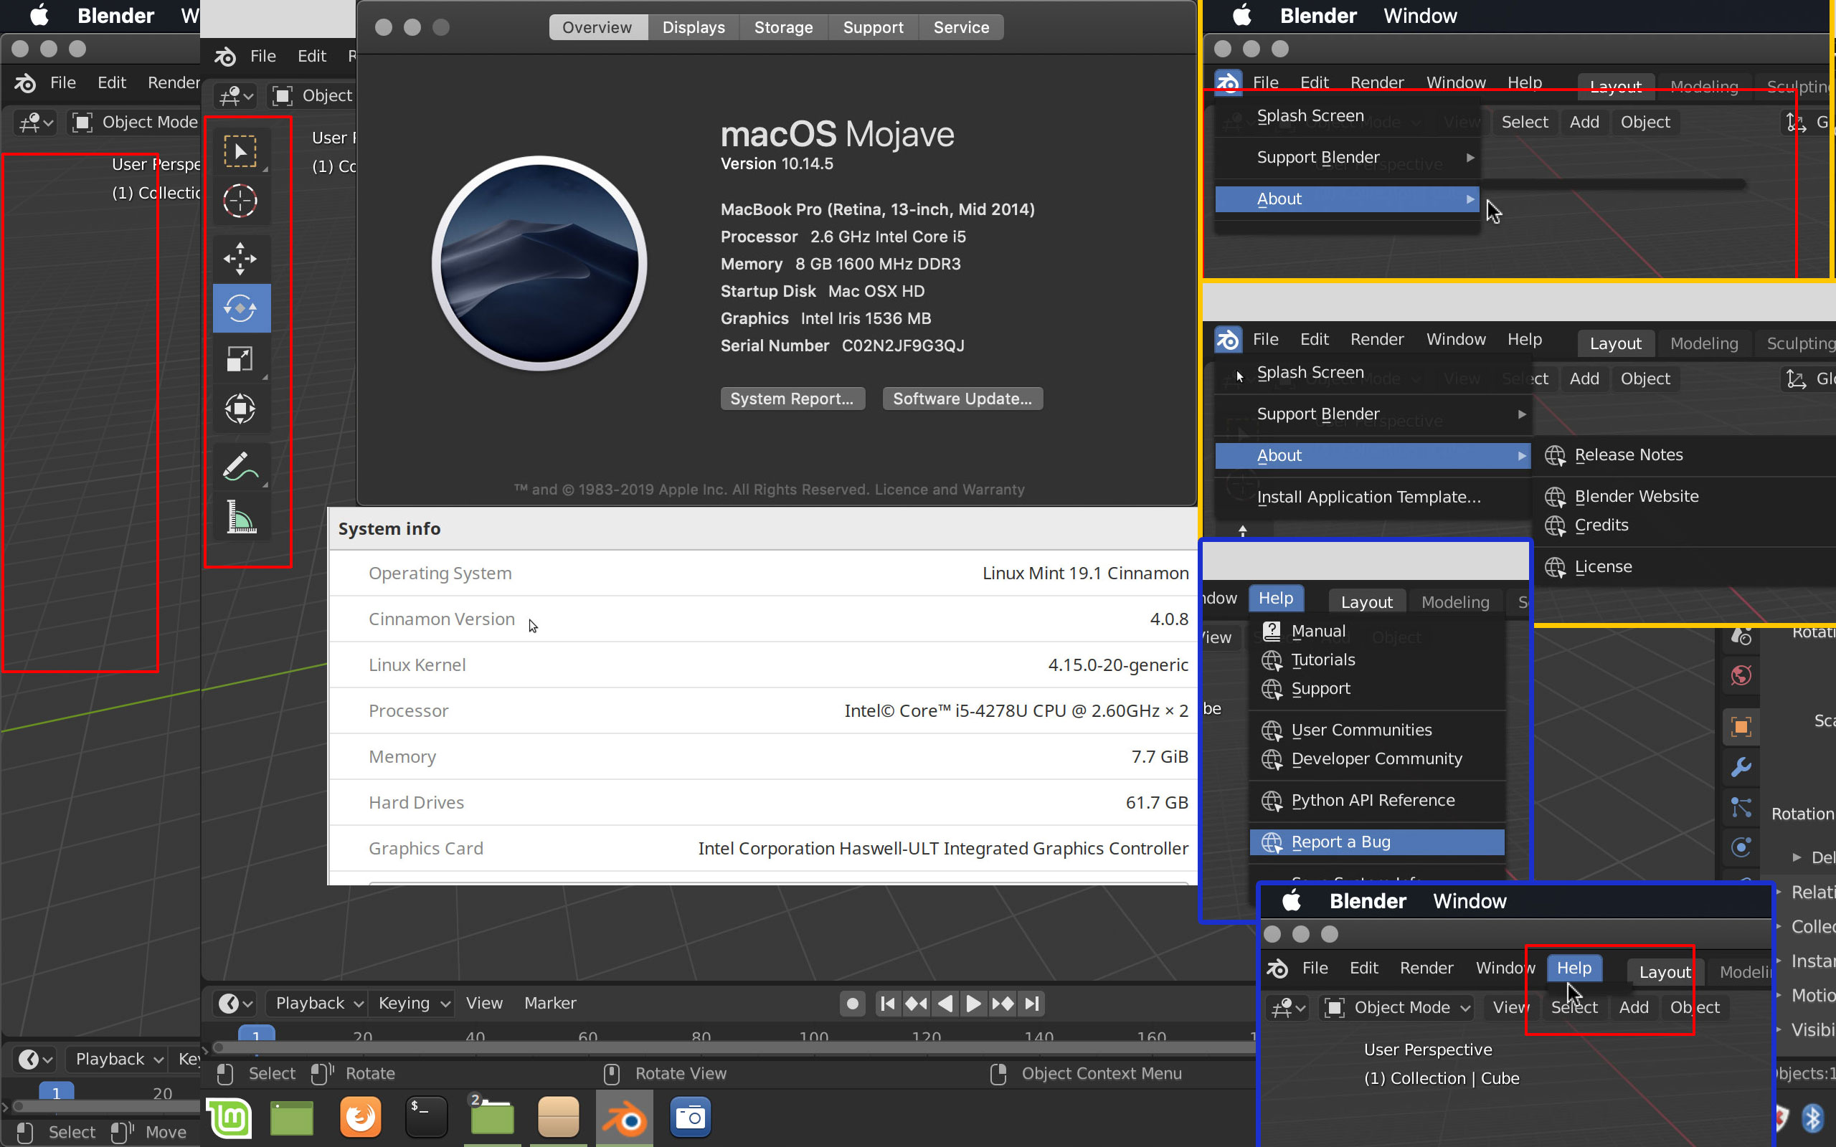Select the Cursor tool icon
The width and height of the screenshot is (1836, 1147).
point(240,202)
